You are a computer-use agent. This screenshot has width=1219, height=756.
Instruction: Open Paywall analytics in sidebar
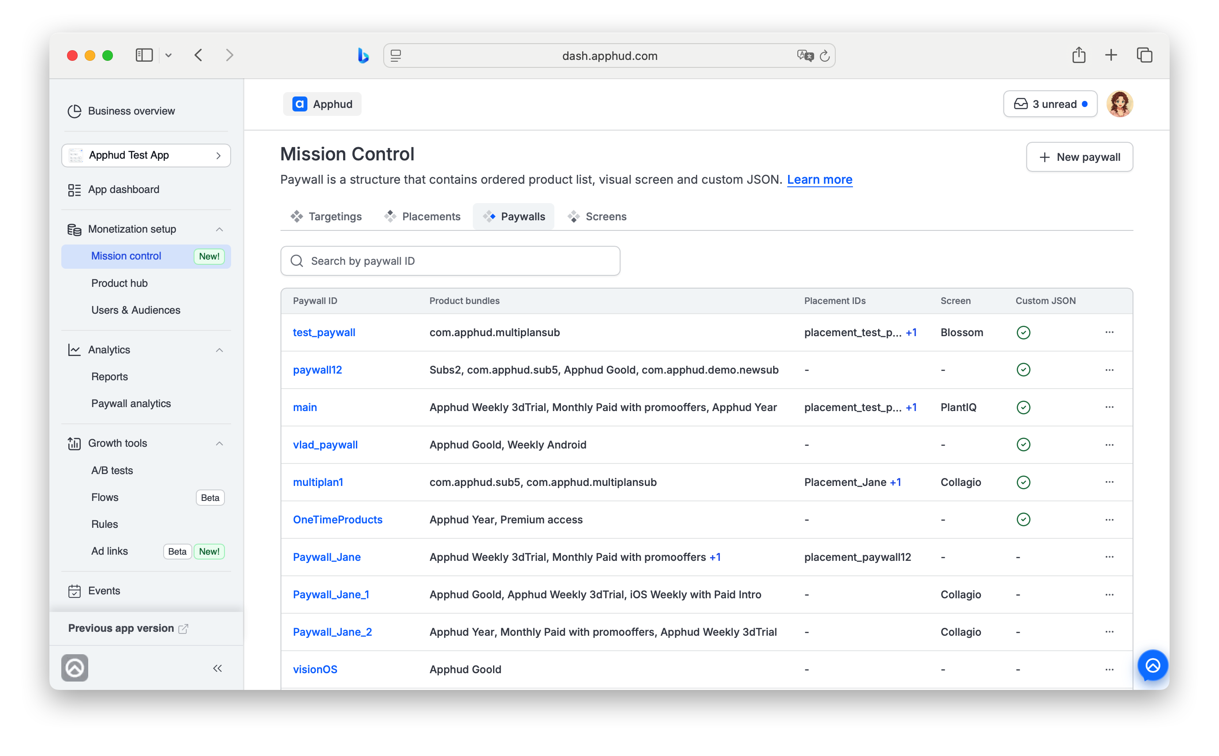click(x=131, y=404)
